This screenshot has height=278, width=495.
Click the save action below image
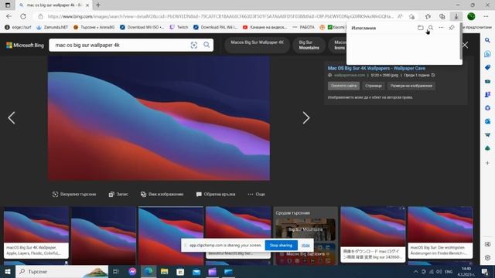tap(118, 194)
